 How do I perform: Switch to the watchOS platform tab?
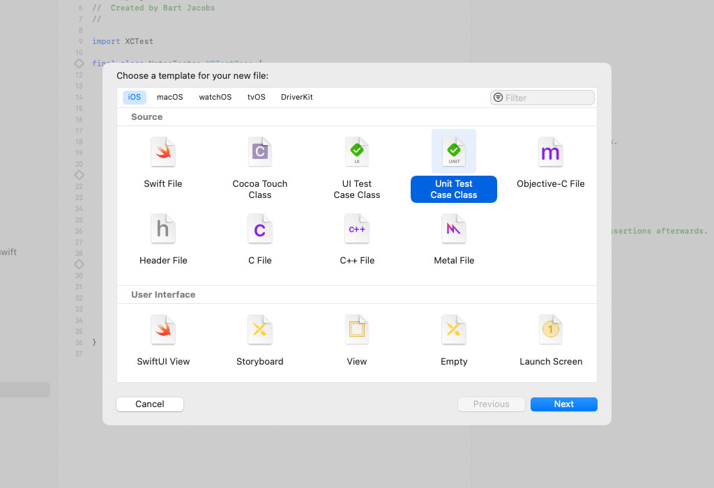click(215, 98)
